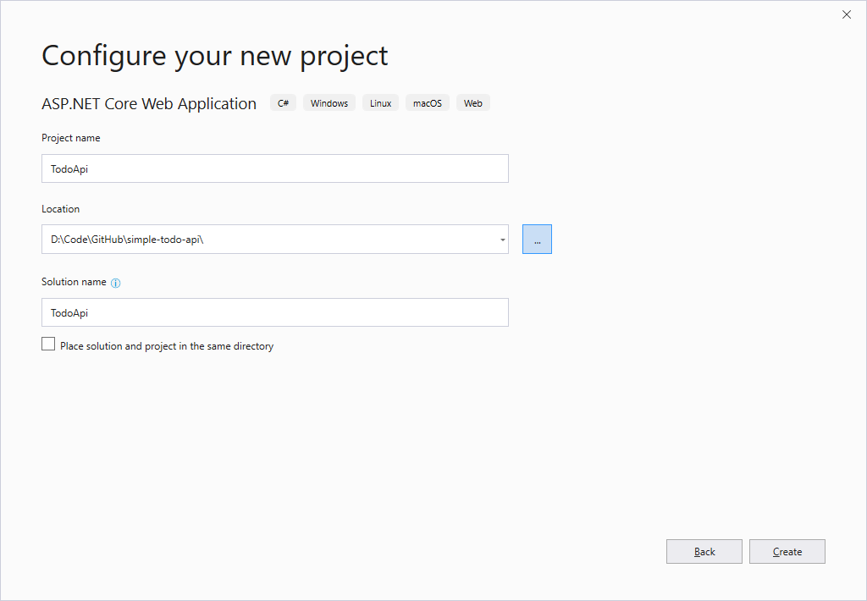Click the browse location ellipsis button
Screen dimensions: 867x601
click(x=537, y=240)
